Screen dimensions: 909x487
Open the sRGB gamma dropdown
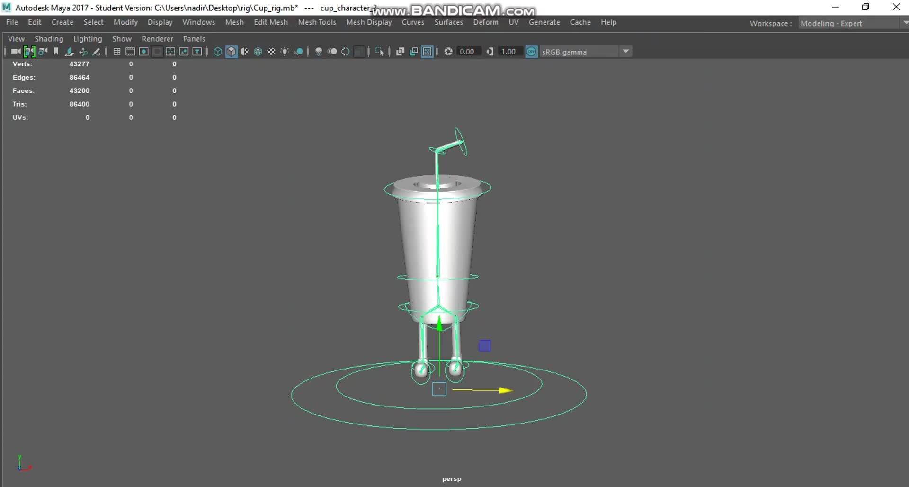pyautogui.click(x=626, y=52)
